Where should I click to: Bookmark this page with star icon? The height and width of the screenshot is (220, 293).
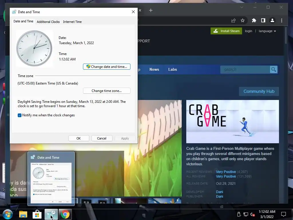click(243, 20)
